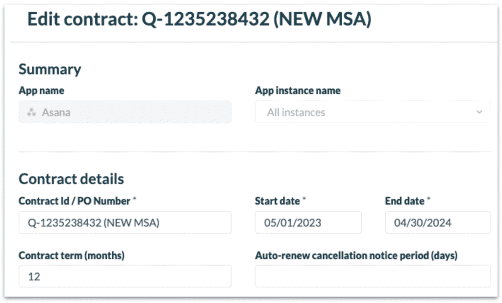
Task: Click the Edit contract page title
Action: (199, 19)
